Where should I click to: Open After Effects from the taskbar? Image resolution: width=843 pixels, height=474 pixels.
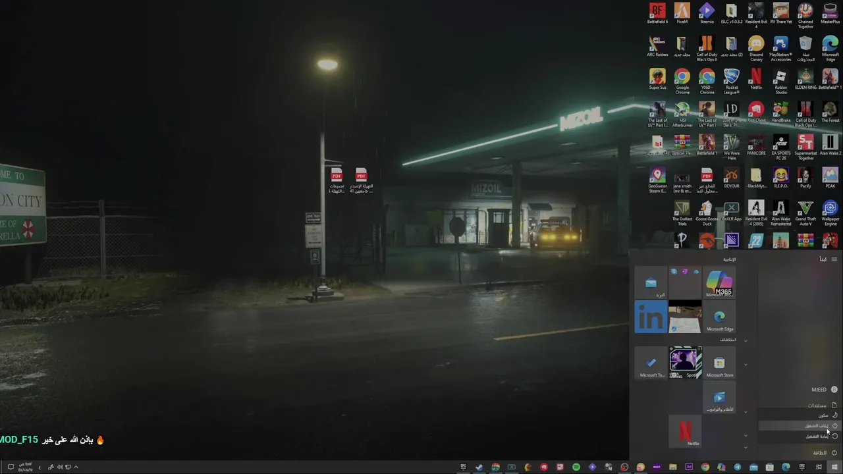689,467
